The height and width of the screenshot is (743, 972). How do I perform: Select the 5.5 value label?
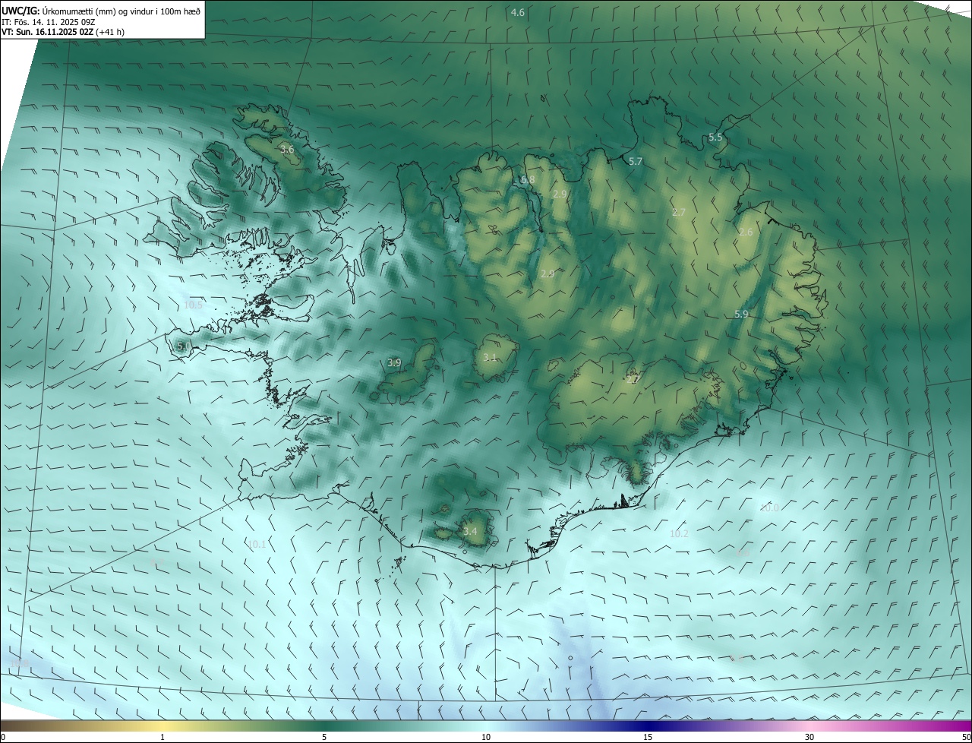click(715, 137)
